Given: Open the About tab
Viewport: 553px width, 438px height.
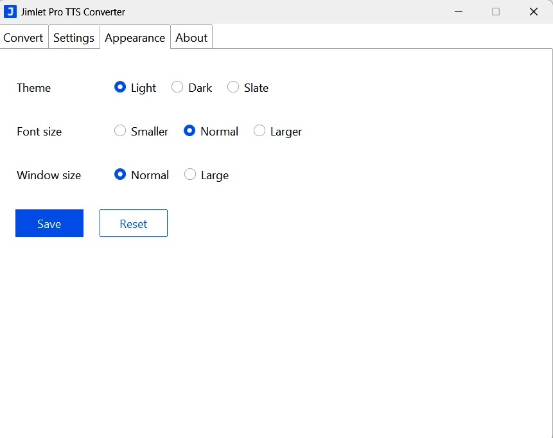Looking at the screenshot, I should point(191,37).
